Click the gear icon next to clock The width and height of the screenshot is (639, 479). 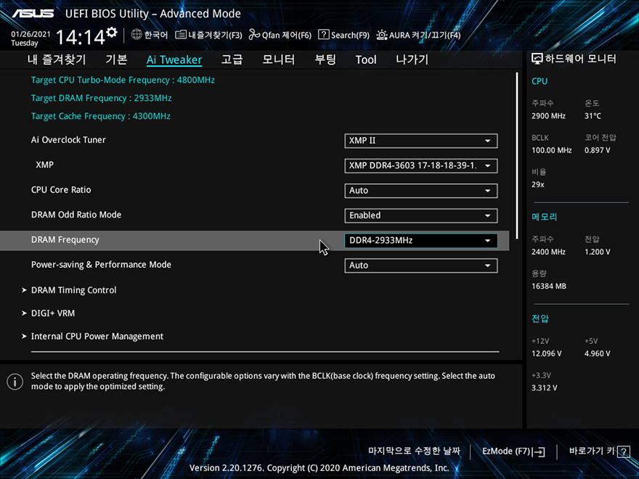pos(112,32)
